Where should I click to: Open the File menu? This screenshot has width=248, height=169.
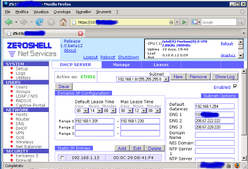7,12
